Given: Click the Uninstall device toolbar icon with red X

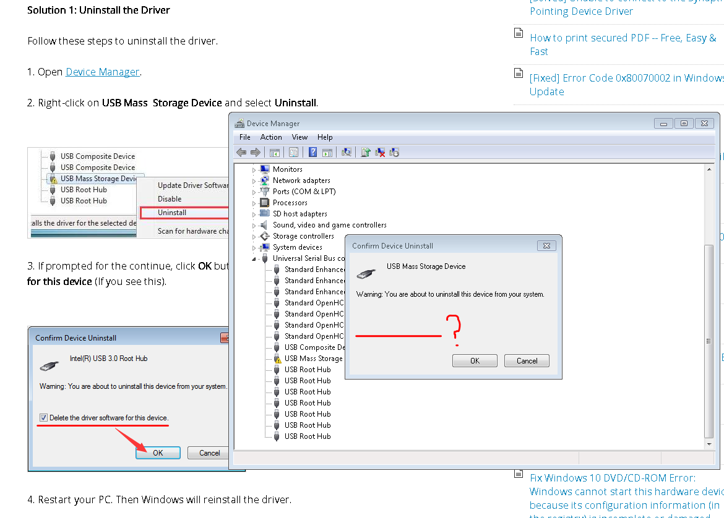Looking at the screenshot, I should point(381,152).
